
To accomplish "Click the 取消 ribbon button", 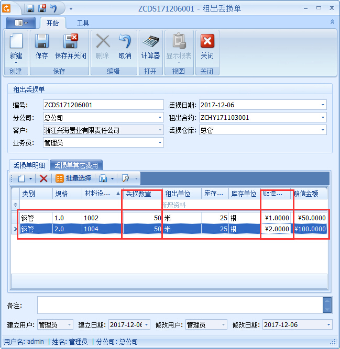I will tap(125, 46).
